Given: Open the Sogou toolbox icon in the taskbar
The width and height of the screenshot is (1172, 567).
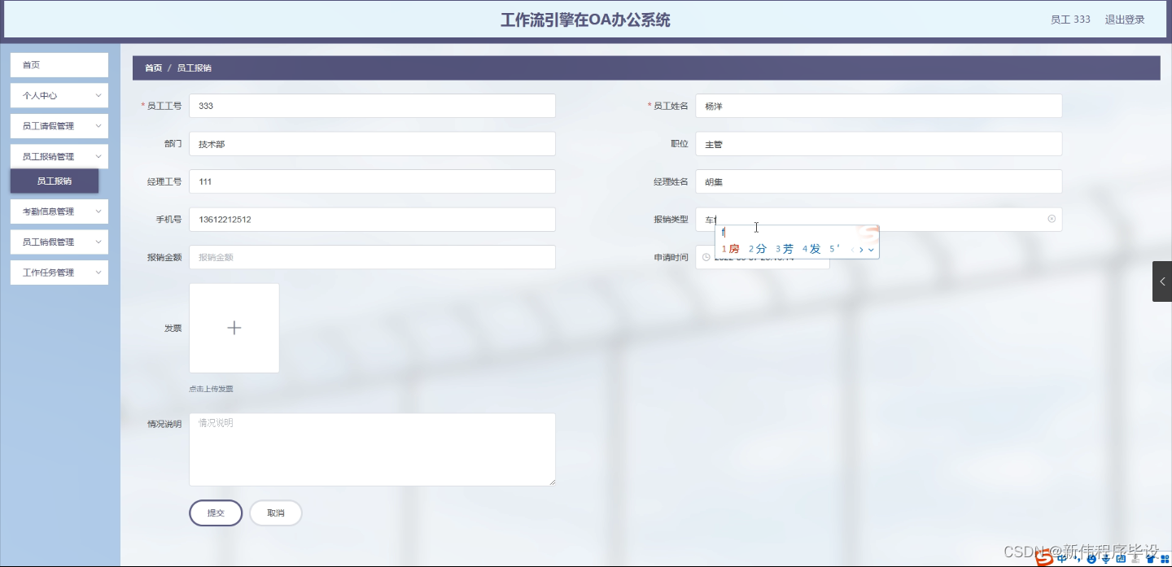Looking at the screenshot, I should (1165, 559).
